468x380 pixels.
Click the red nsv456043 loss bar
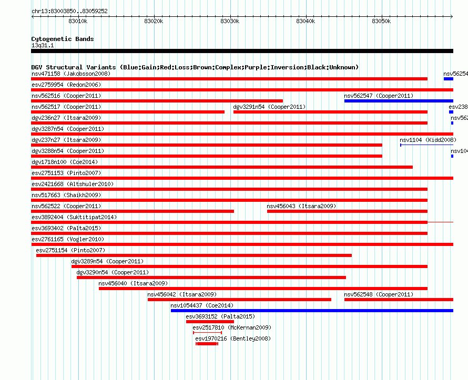coord(348,211)
